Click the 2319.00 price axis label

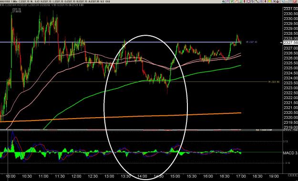tap(290, 127)
